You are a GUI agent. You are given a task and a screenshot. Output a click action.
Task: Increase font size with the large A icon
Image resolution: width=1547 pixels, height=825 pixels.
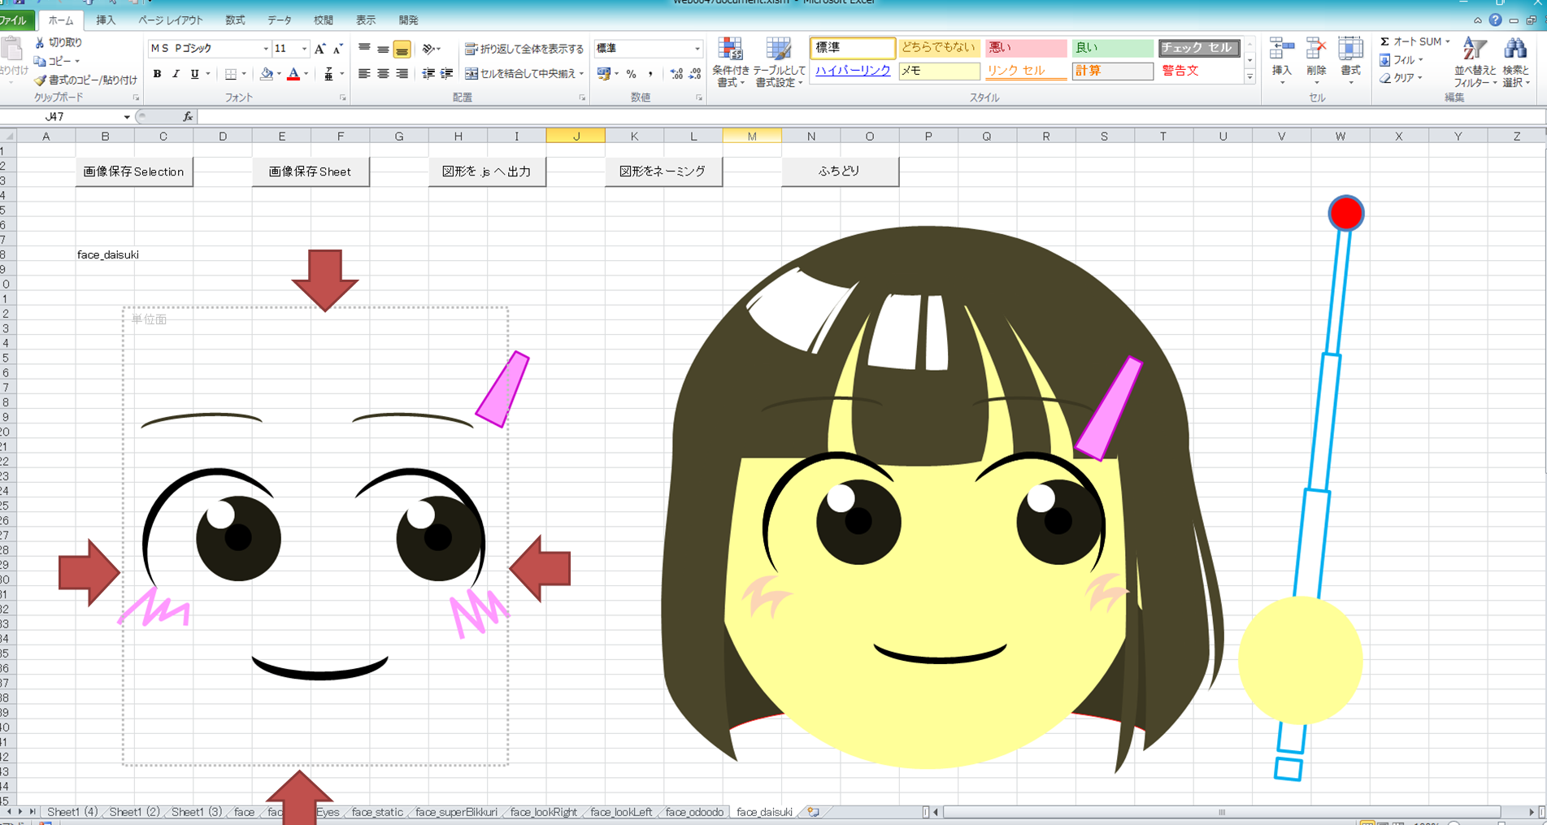(319, 49)
